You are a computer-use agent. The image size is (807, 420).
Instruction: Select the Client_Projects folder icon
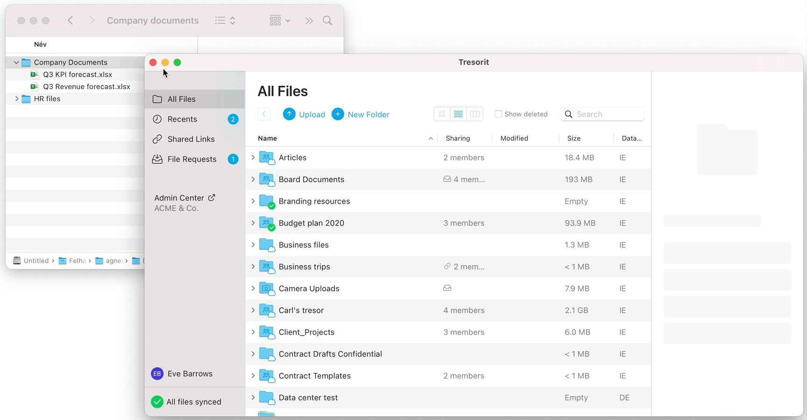[x=267, y=332]
